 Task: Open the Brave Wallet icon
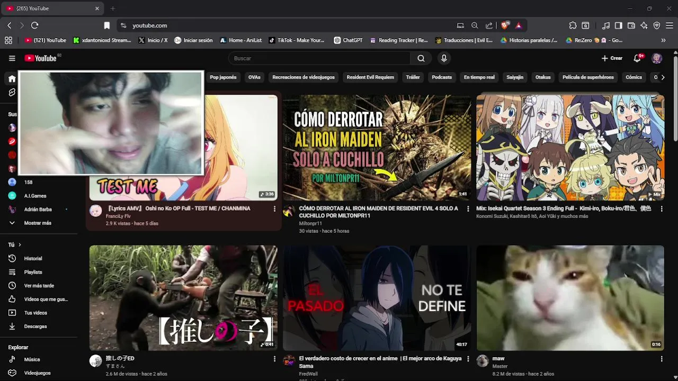(631, 25)
